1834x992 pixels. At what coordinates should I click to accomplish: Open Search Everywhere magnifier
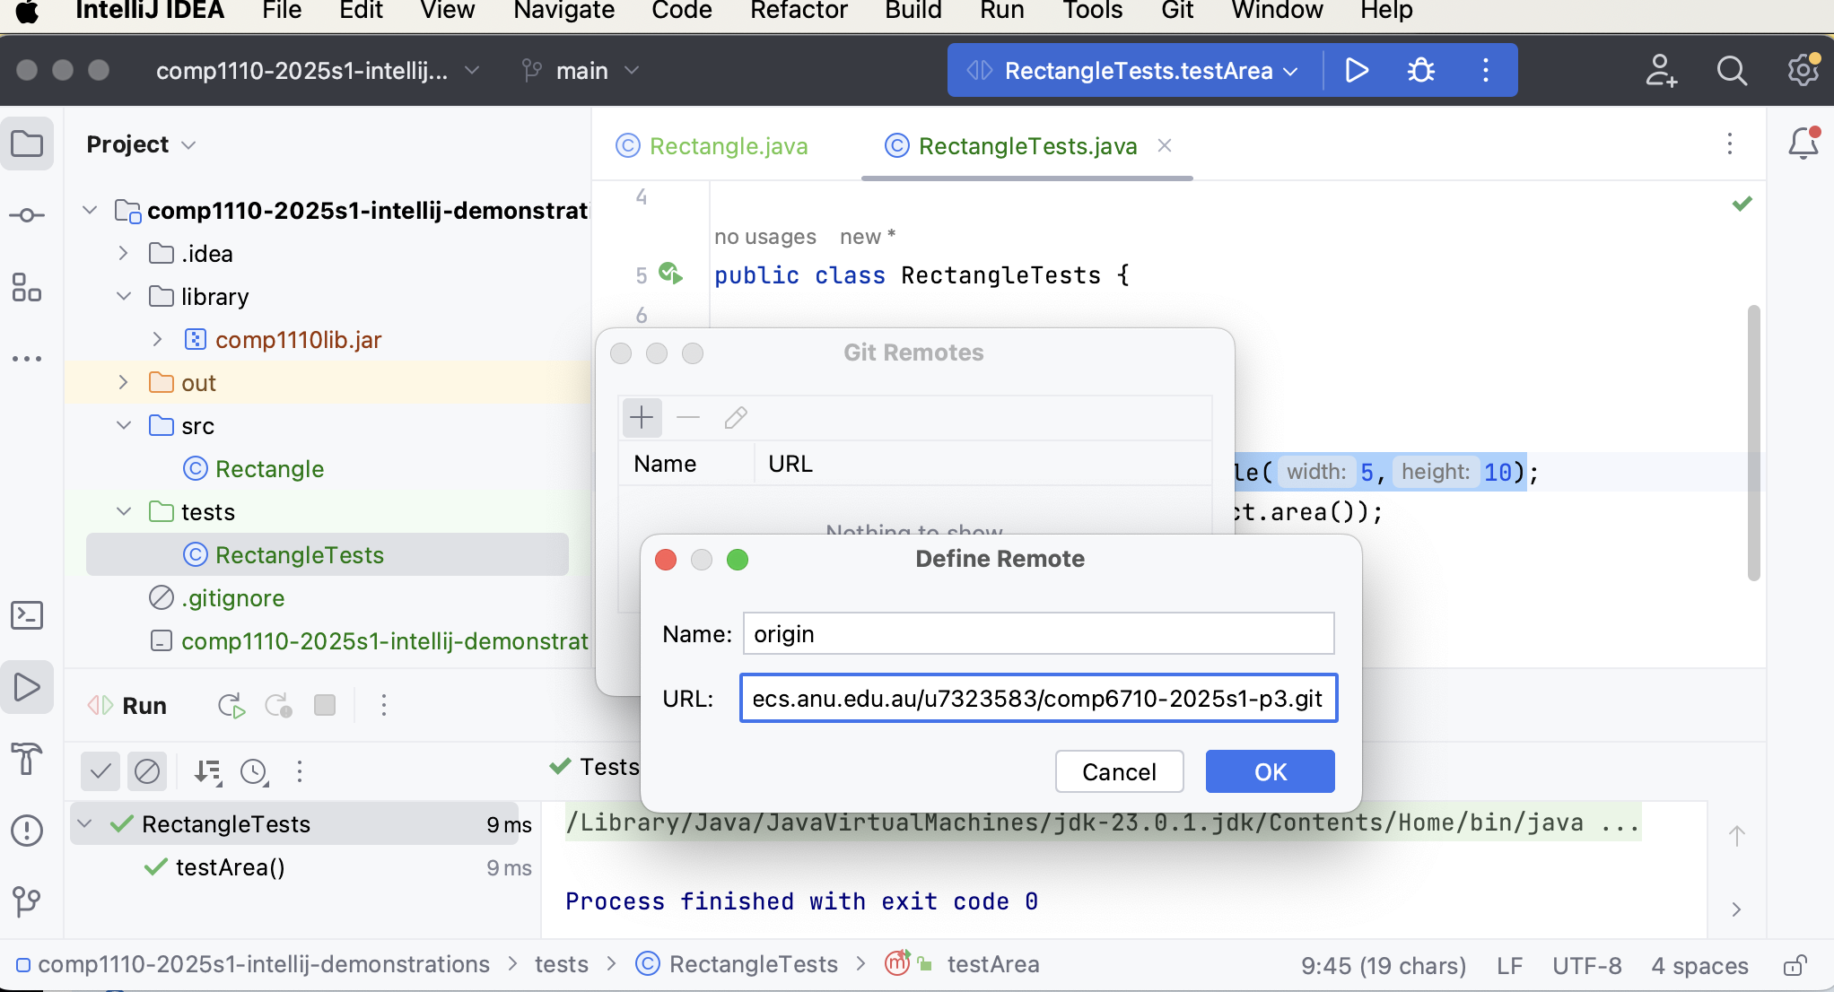tap(1731, 71)
